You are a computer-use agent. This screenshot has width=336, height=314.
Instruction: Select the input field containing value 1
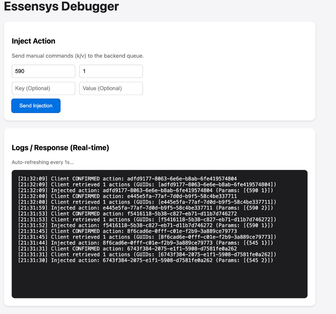(x=111, y=71)
